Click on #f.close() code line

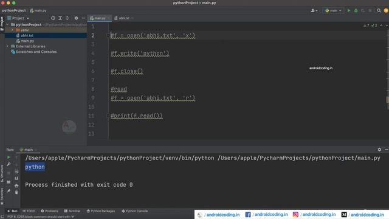point(127,71)
